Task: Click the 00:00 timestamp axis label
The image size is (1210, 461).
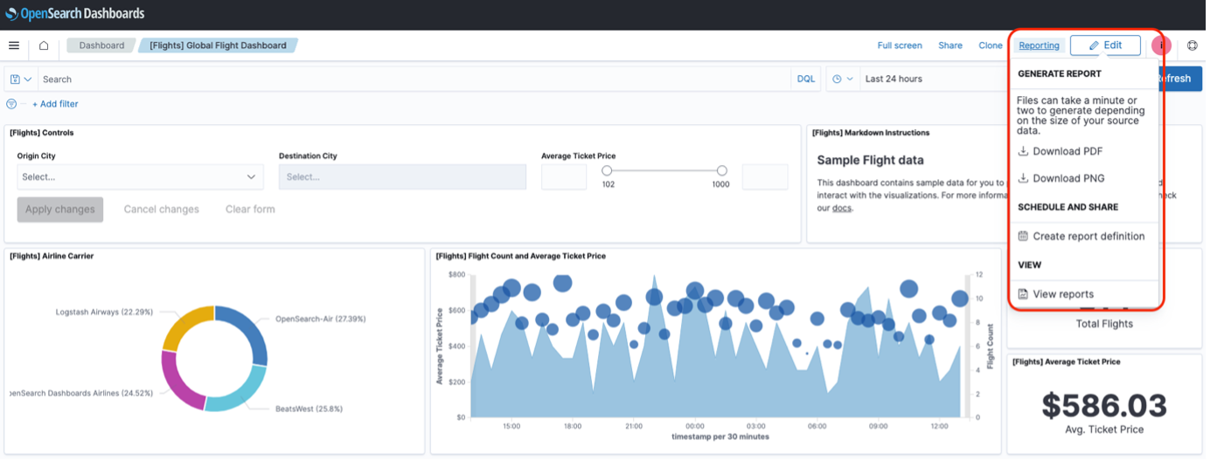Action: (694, 426)
